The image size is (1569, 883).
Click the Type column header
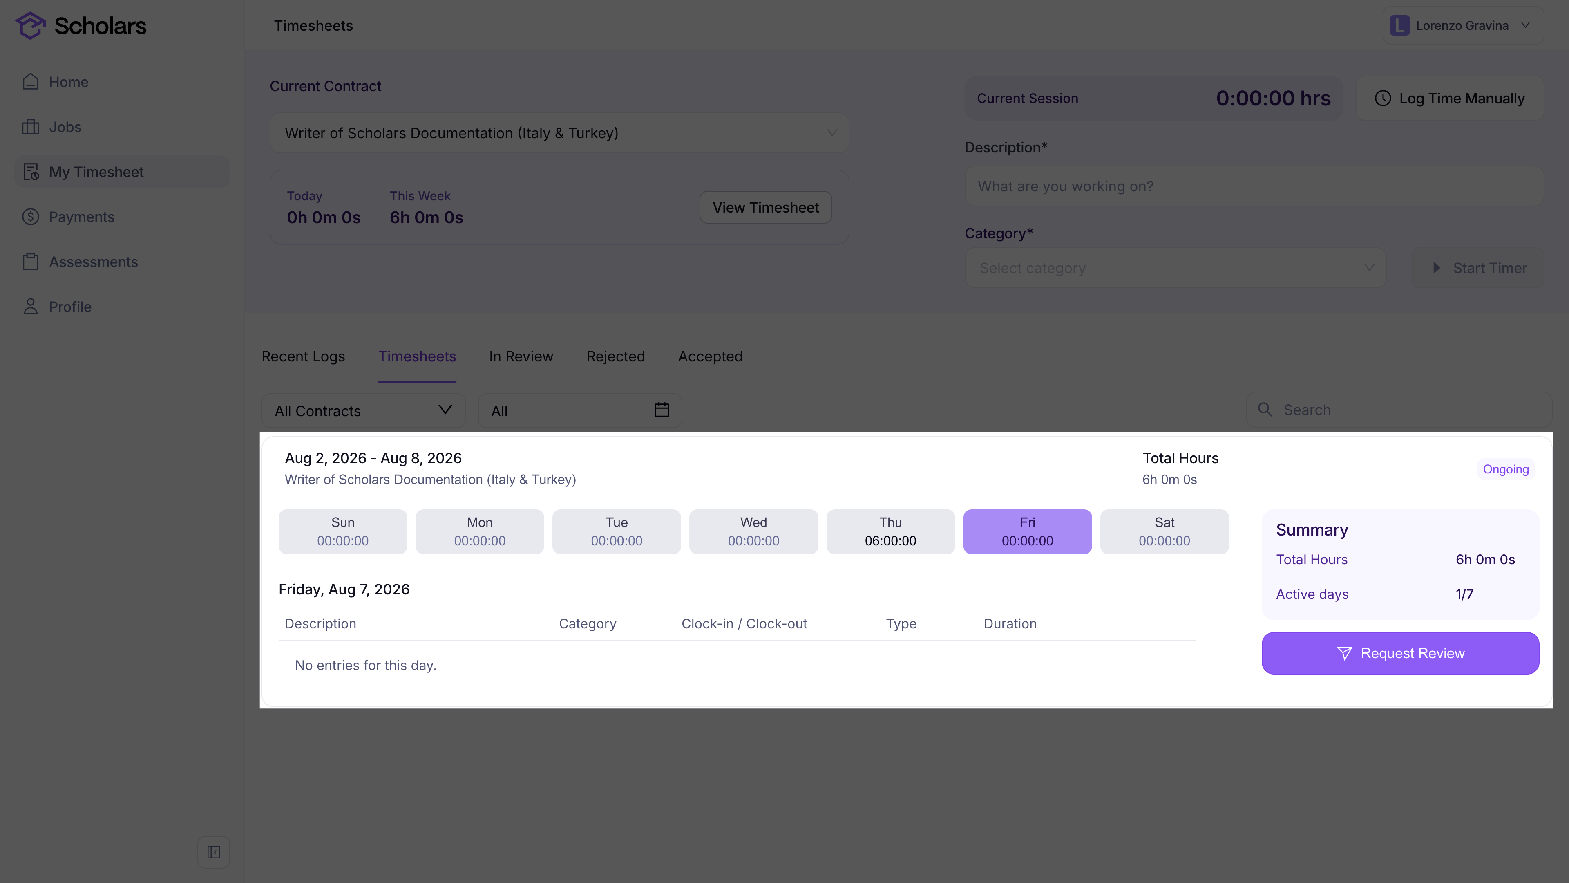(x=901, y=623)
